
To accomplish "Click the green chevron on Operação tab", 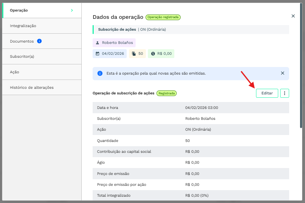I will [72, 10].
